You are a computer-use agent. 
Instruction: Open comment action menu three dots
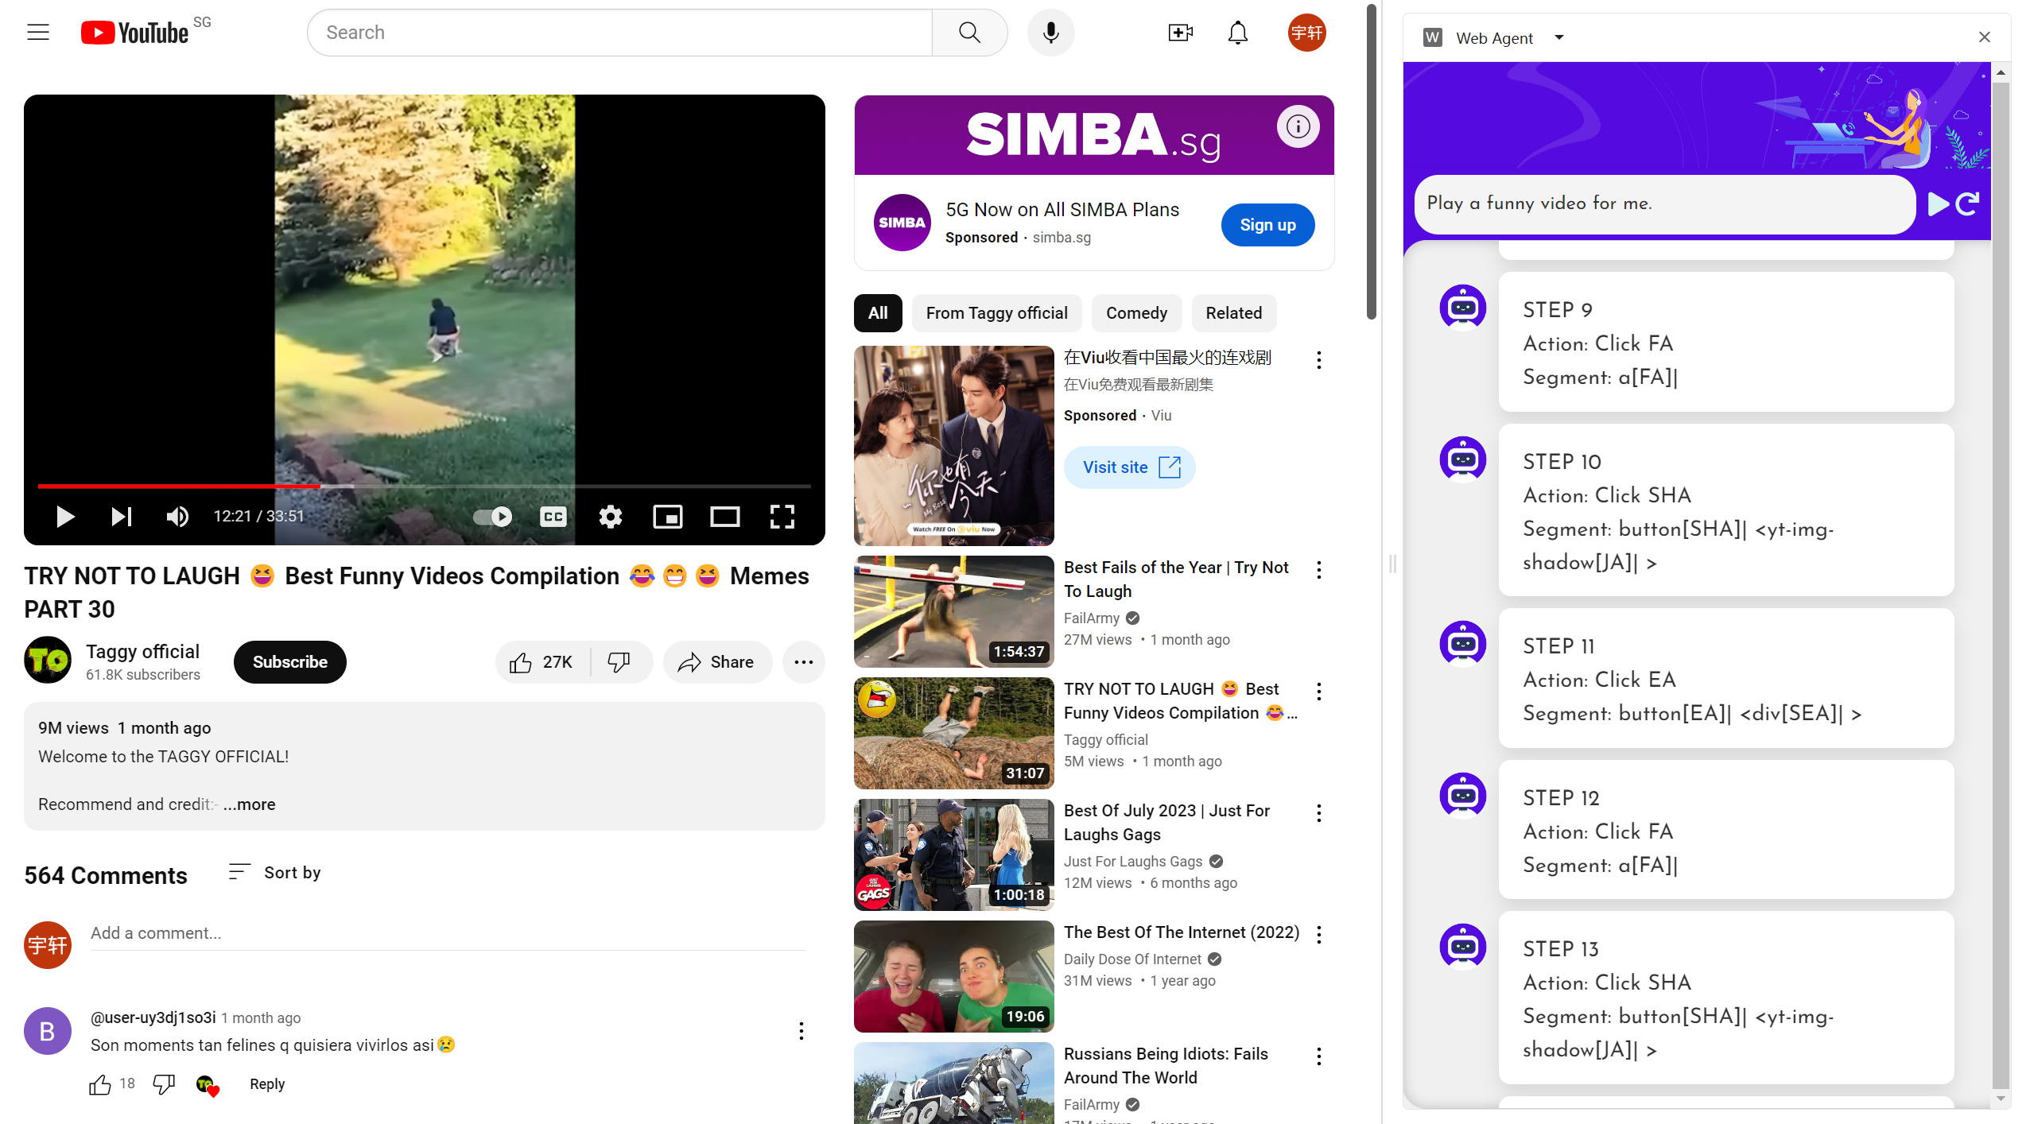(x=801, y=1031)
